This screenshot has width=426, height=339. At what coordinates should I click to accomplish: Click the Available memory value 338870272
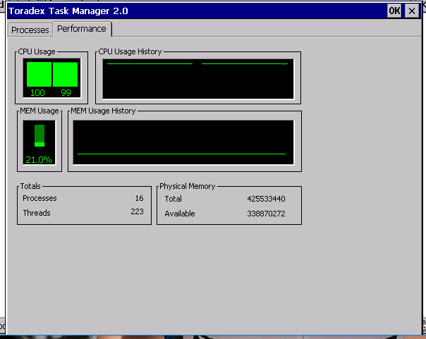tap(266, 214)
